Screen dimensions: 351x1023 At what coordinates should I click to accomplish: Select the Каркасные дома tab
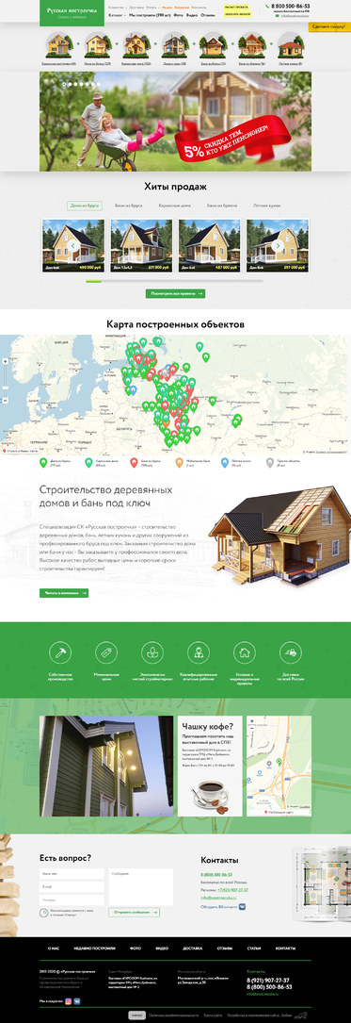[x=174, y=206]
